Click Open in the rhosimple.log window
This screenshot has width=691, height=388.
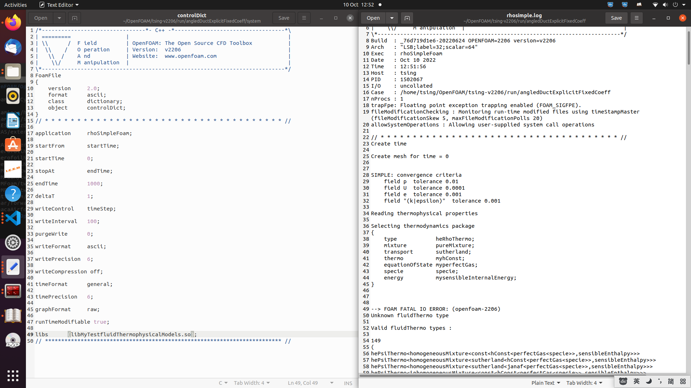click(x=372, y=18)
